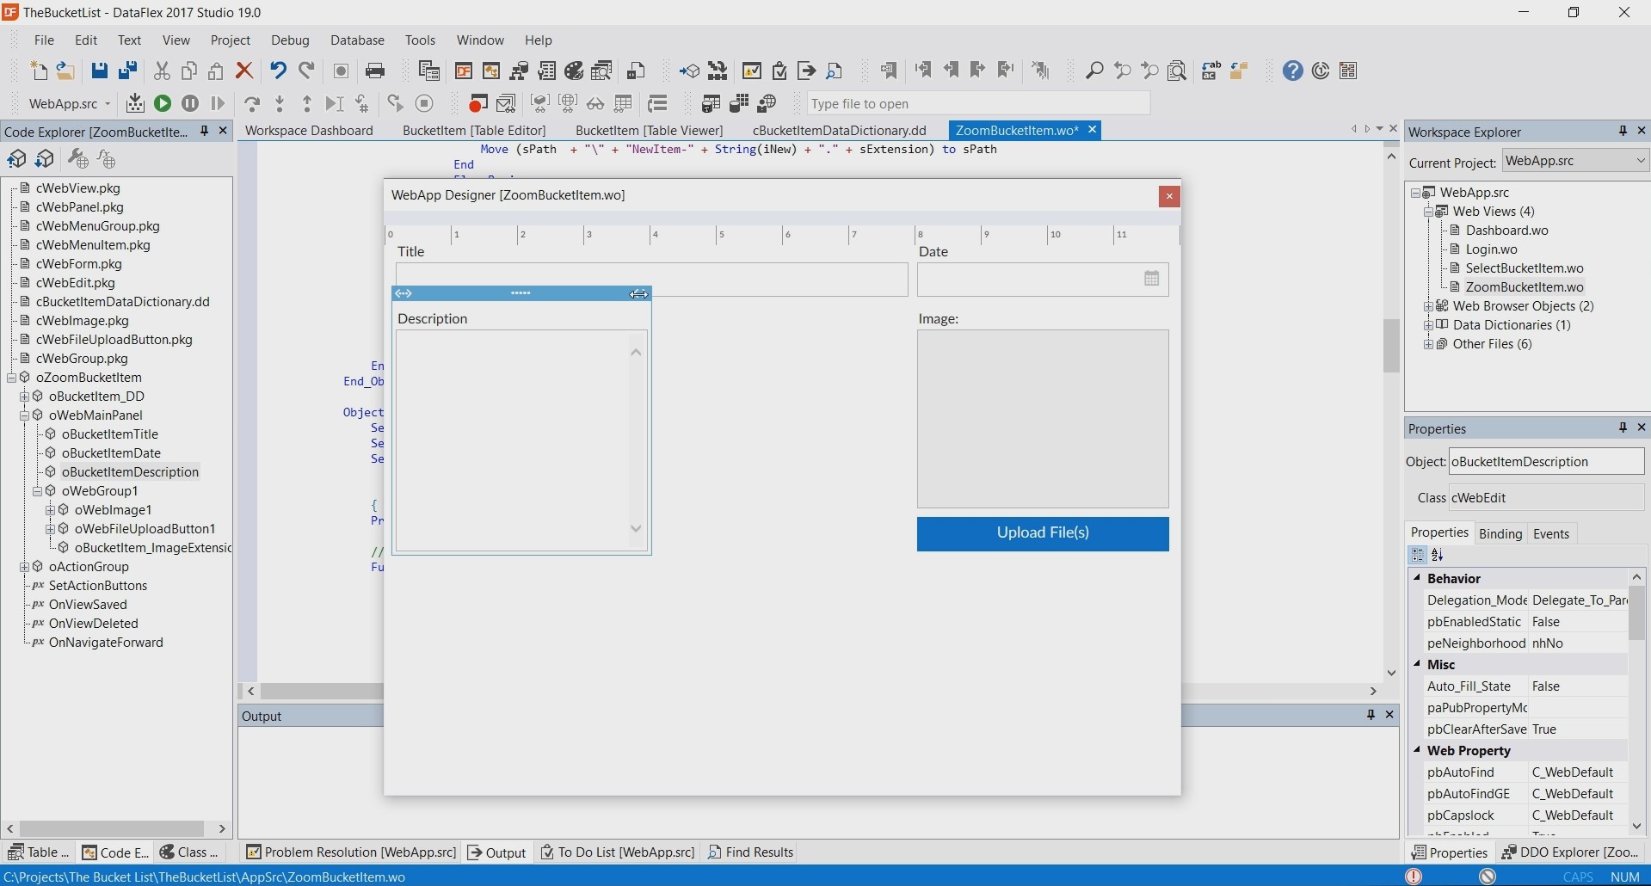Open the Current Project dropdown
The image size is (1651, 886).
[x=1640, y=161]
